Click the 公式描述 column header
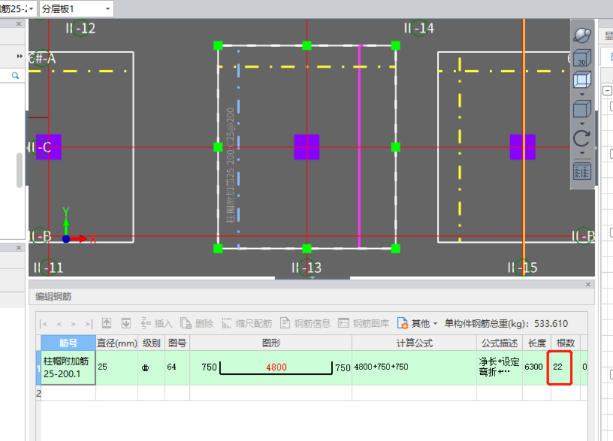Viewport: 613px width, 441px height. pyautogui.click(x=499, y=343)
